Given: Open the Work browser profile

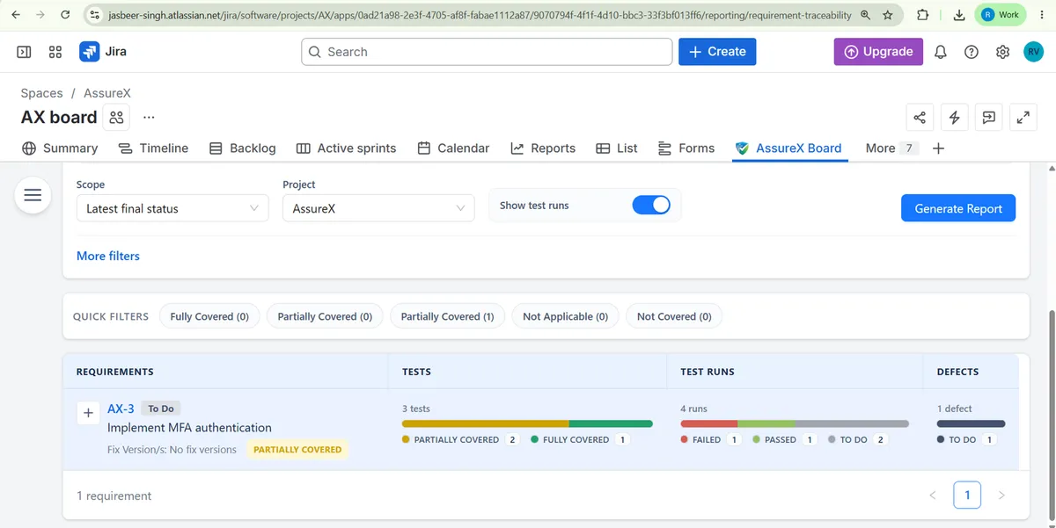Looking at the screenshot, I should 1001,15.
